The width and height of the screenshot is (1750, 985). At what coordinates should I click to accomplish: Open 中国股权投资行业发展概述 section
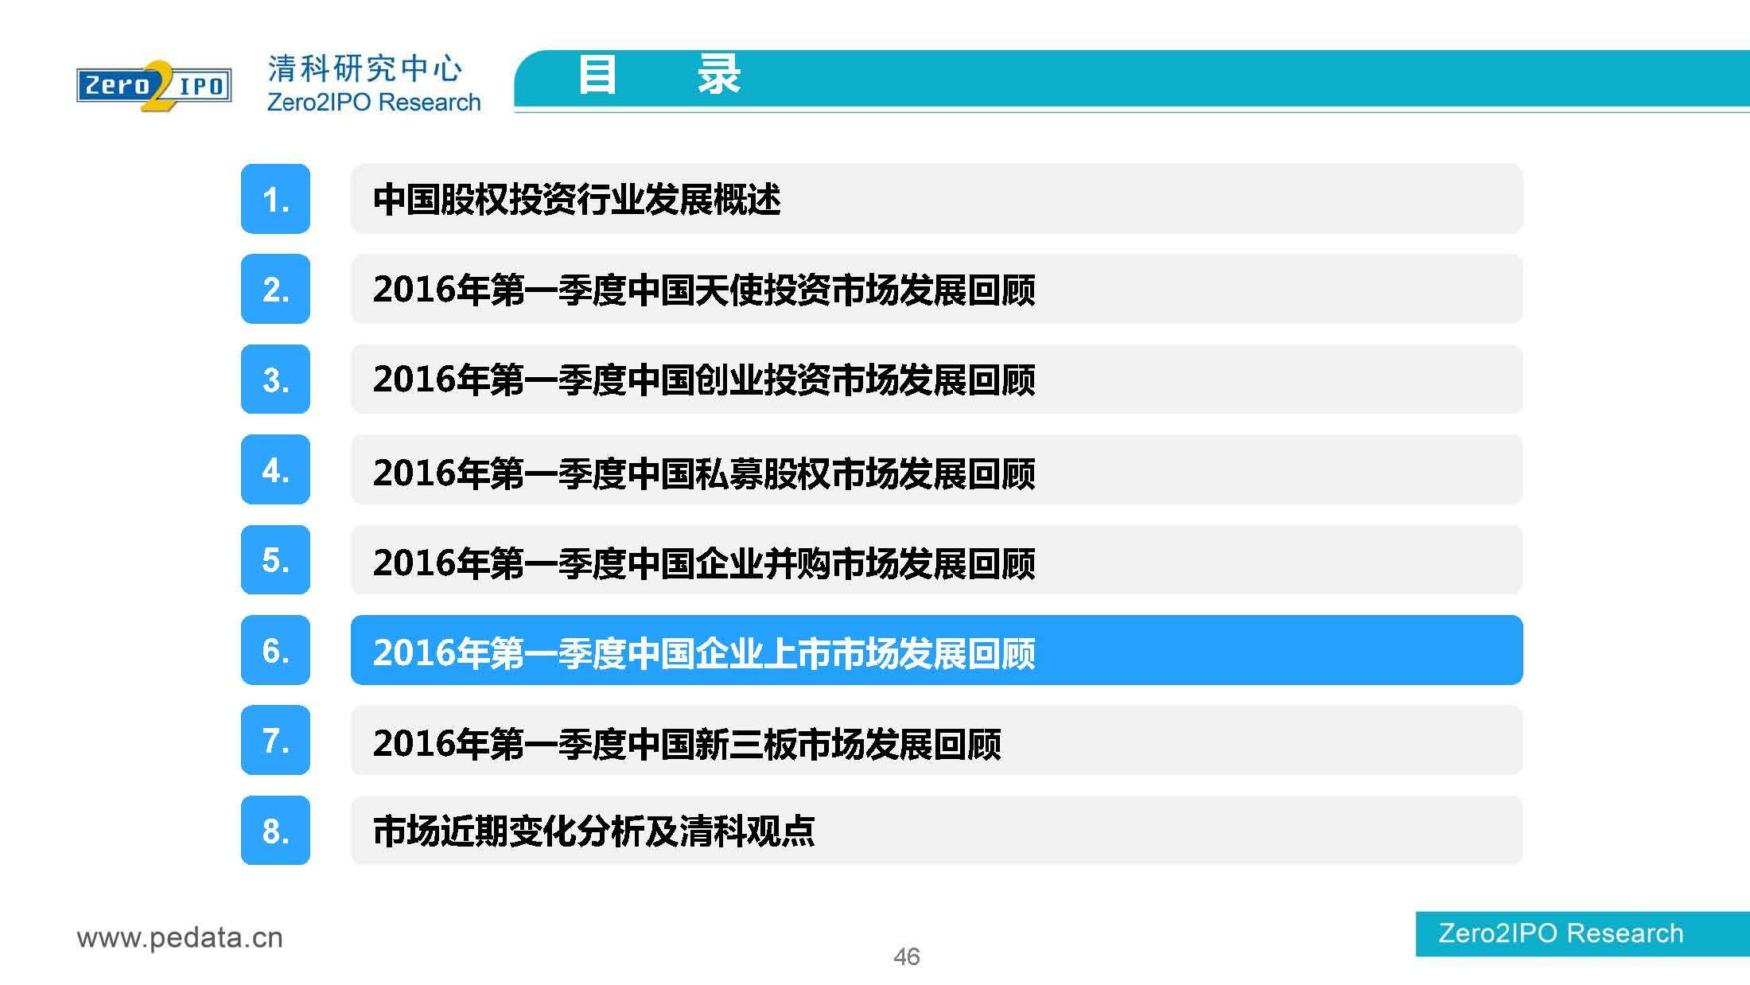(x=936, y=199)
